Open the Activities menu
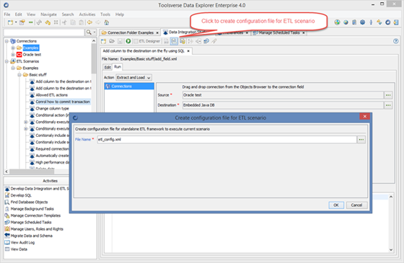The image size is (404, 263). pyautogui.click(x=87, y=14)
